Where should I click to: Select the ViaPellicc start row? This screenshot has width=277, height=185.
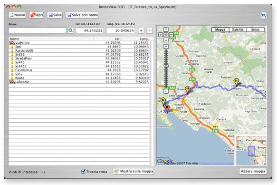pos(79,43)
